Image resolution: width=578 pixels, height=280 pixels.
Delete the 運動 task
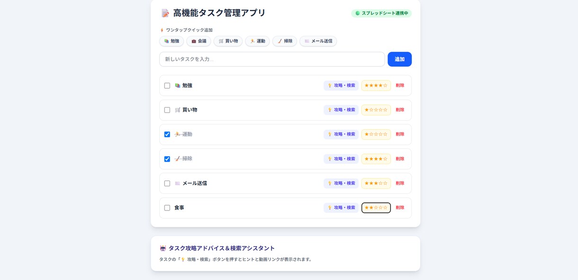click(x=400, y=135)
